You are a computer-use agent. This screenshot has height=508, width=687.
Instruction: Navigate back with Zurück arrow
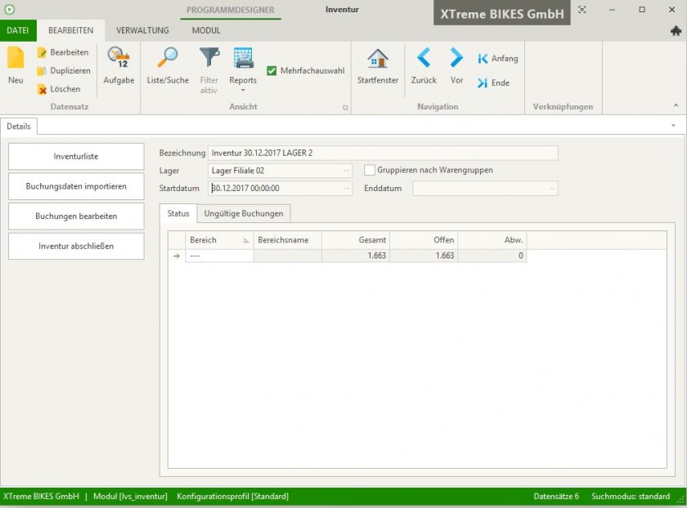click(424, 58)
